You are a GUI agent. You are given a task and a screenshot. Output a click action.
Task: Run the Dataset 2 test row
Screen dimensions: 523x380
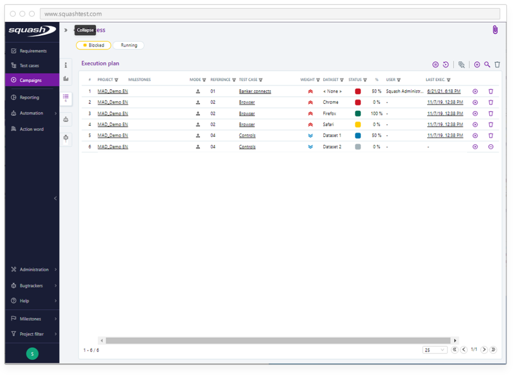click(x=475, y=147)
